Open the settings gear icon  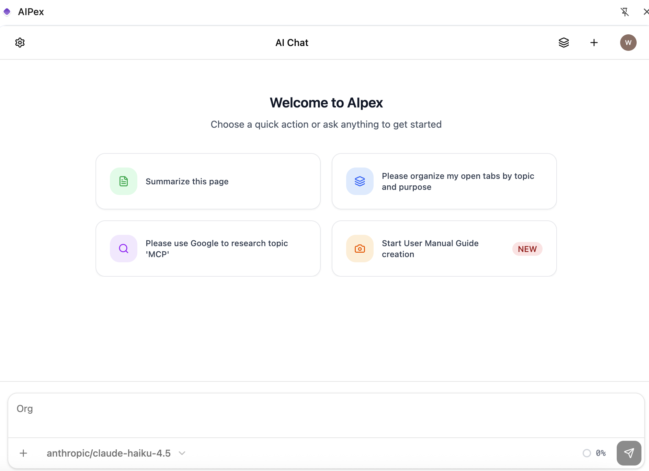(20, 42)
